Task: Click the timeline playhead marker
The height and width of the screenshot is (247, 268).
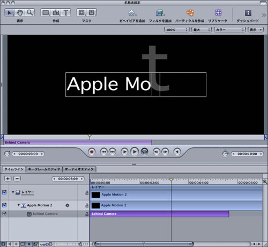Action: tap(171, 179)
